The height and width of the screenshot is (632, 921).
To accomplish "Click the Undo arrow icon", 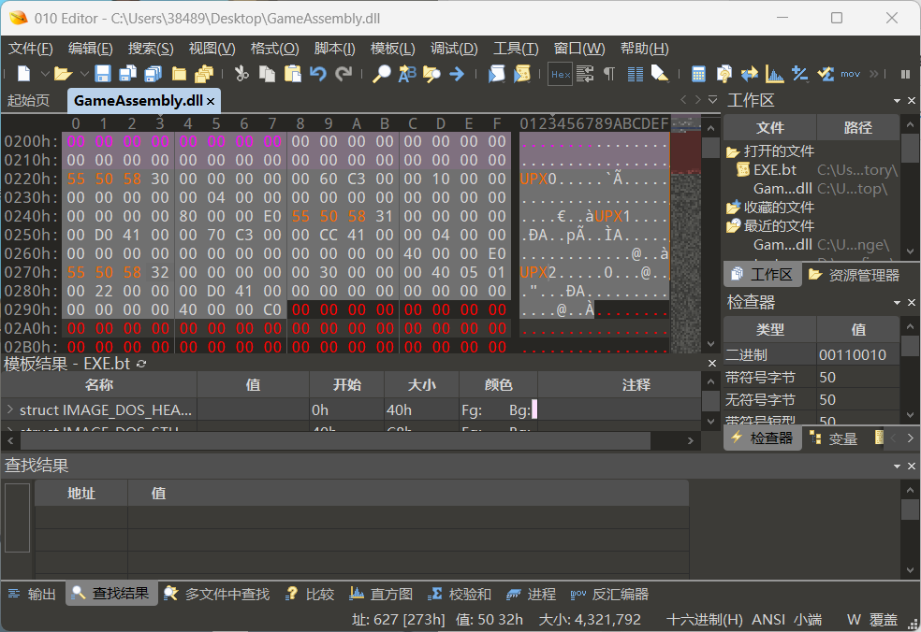I will click(318, 73).
